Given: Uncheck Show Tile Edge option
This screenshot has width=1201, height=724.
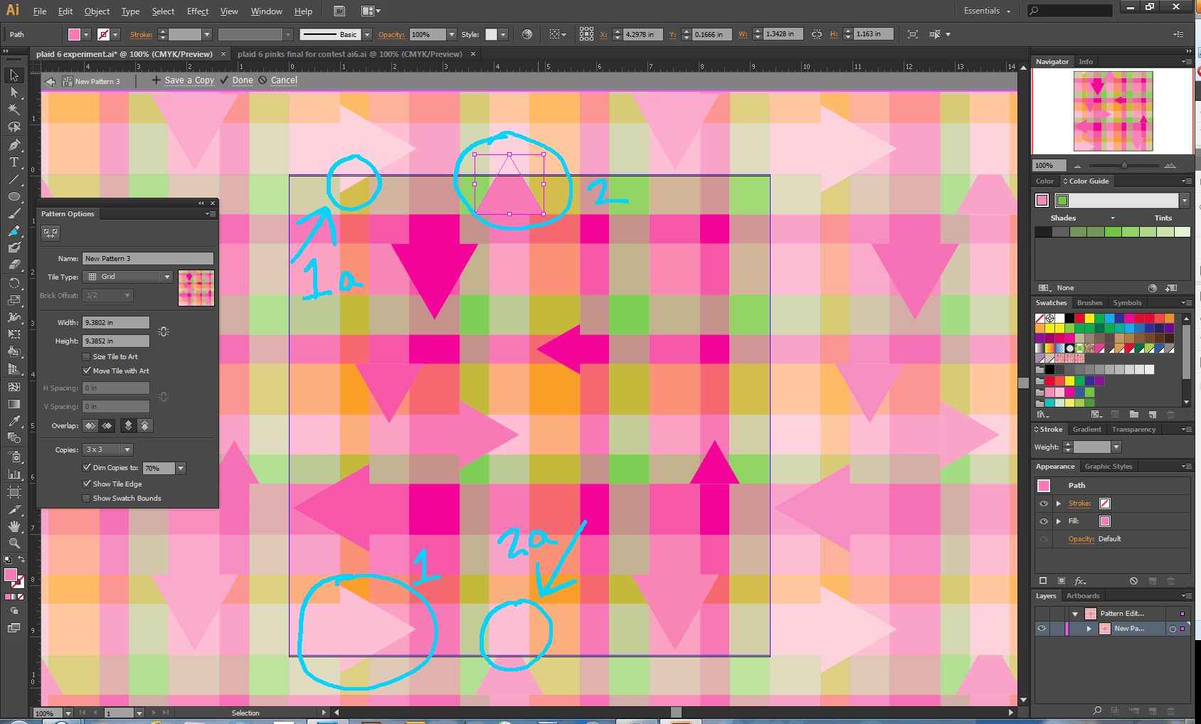Looking at the screenshot, I should click(87, 484).
